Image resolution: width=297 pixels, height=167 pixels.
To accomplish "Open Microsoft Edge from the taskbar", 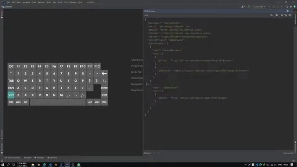I will 45,165.
